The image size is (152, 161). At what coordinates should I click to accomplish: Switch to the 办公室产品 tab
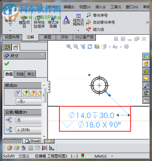click(84, 37)
